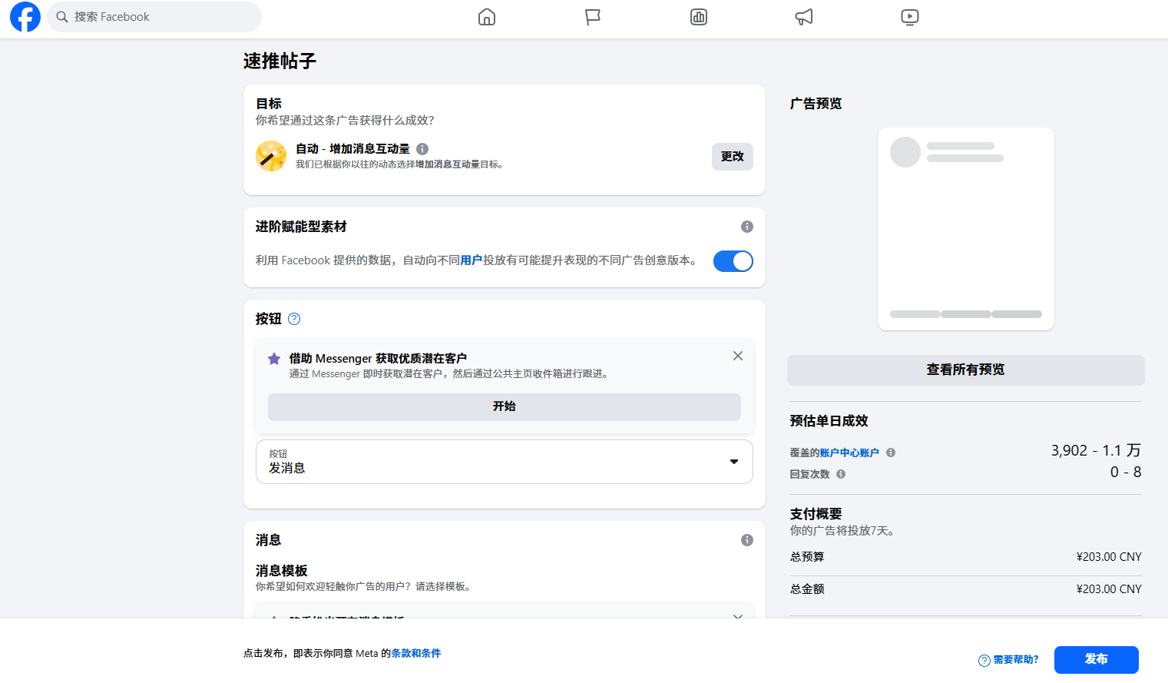Image resolution: width=1168 pixels, height=683 pixels.
Task: Click the magic wand goal icon
Action: point(271,156)
